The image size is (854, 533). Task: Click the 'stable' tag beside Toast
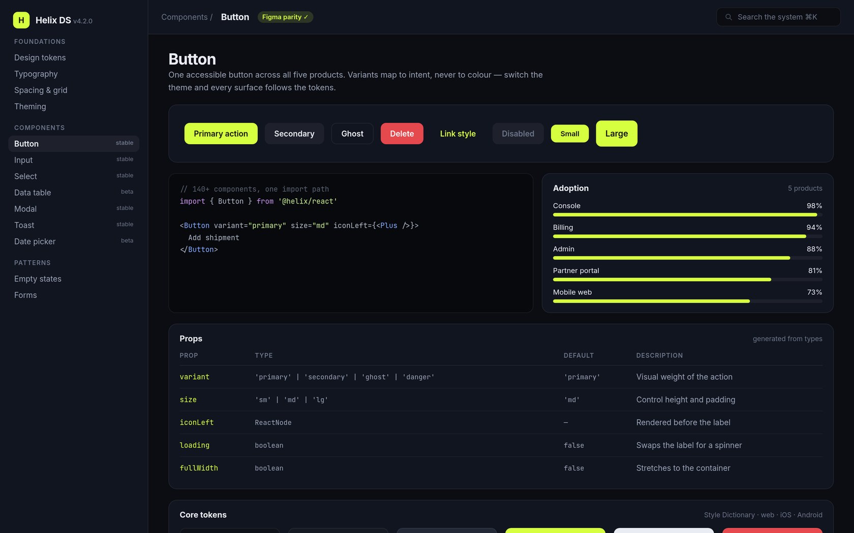[125, 224]
